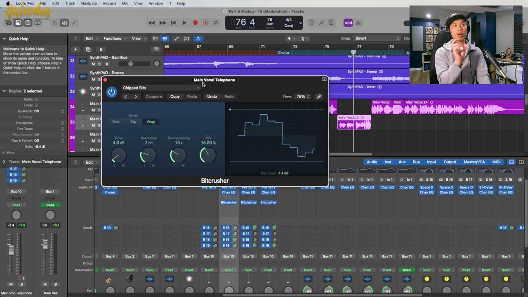Open the Chipped Bits preset dropdown
The image size is (528, 297).
coord(161,88)
